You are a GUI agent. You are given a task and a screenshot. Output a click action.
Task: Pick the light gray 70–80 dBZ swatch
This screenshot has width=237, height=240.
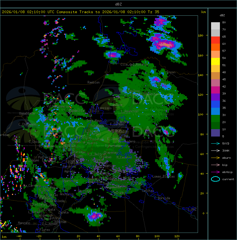(x=215, y=26)
